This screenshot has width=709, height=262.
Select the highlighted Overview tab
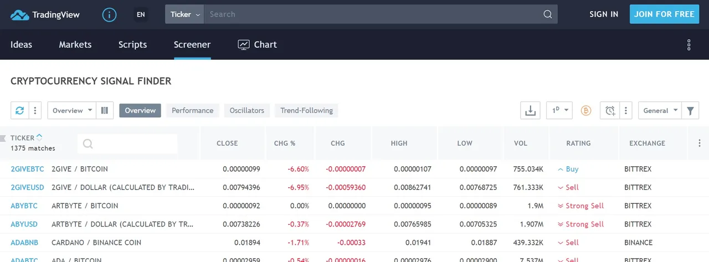coord(140,111)
